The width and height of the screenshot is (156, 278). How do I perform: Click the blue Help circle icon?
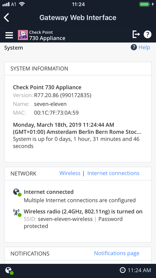tap(134, 47)
